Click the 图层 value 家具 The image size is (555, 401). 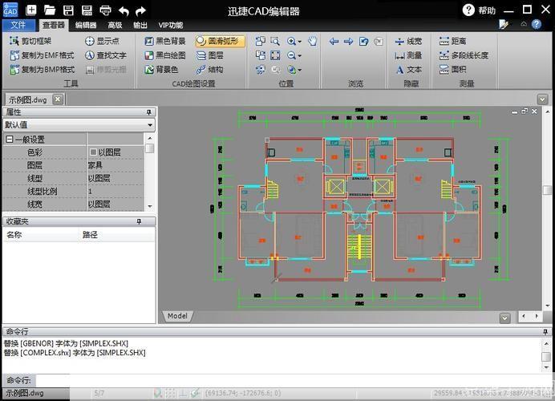(x=115, y=165)
